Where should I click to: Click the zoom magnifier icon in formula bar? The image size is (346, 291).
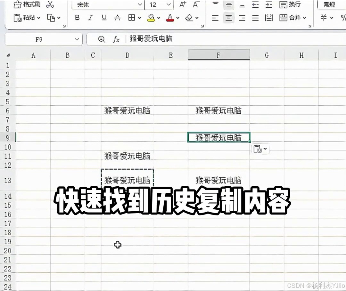(102, 39)
